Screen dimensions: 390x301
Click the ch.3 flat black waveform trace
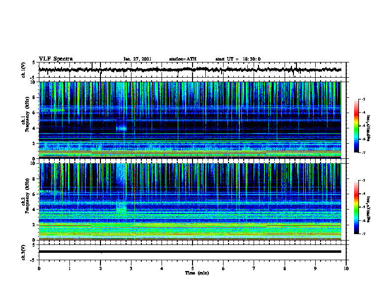190,252
